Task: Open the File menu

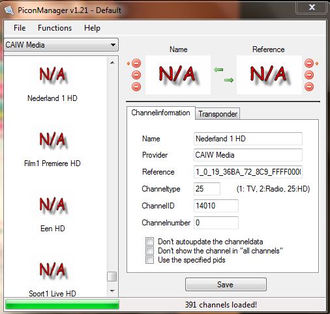Action: click(x=20, y=28)
